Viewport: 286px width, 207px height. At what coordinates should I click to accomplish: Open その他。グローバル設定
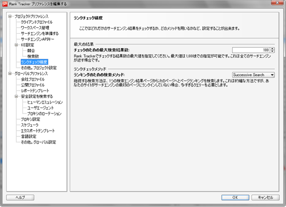38,142
